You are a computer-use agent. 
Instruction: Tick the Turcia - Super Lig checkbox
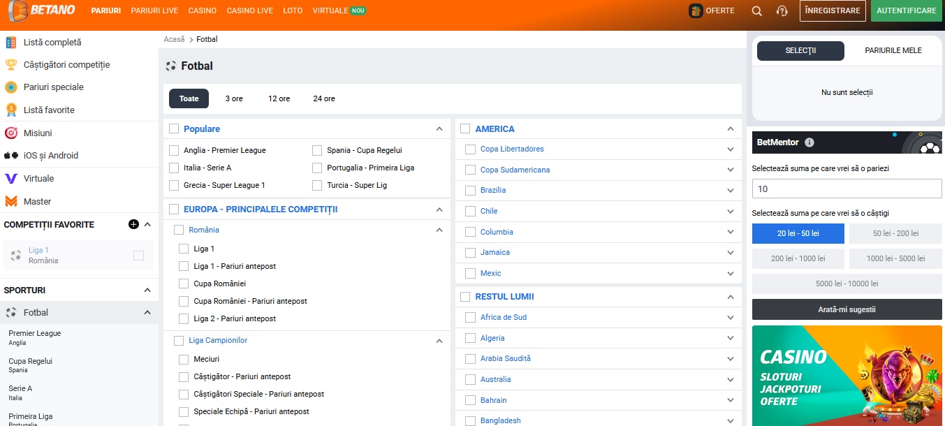317,185
